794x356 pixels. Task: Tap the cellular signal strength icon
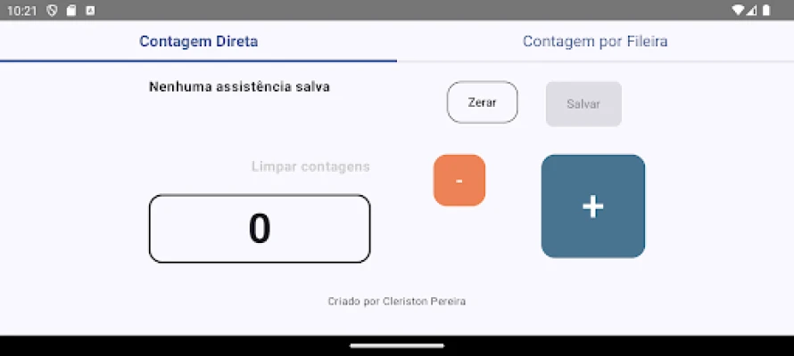(752, 10)
